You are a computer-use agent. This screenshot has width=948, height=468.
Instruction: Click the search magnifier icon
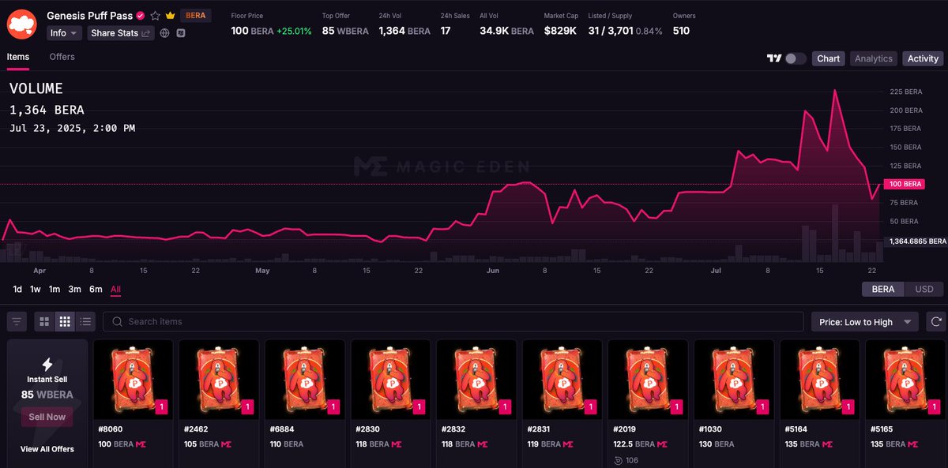tap(117, 321)
